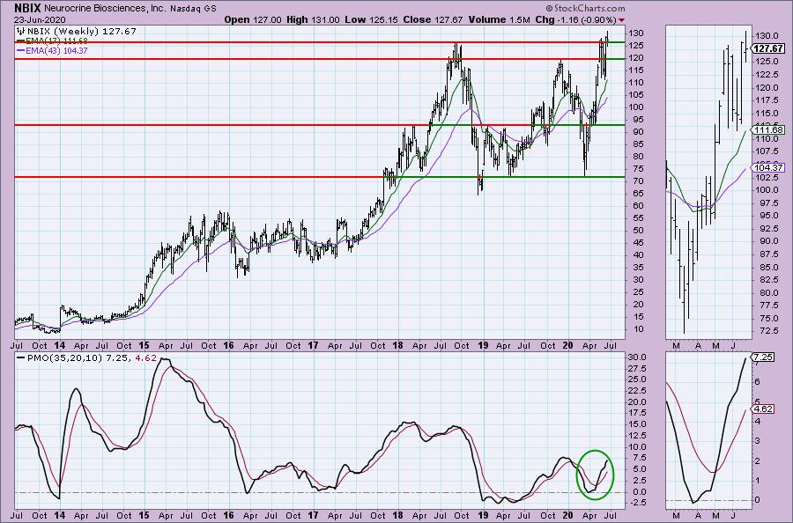Viewport: 793px width, 523px height.
Task: Click the 4.62 PMO signal tag in zoom panel
Action: [x=764, y=409]
